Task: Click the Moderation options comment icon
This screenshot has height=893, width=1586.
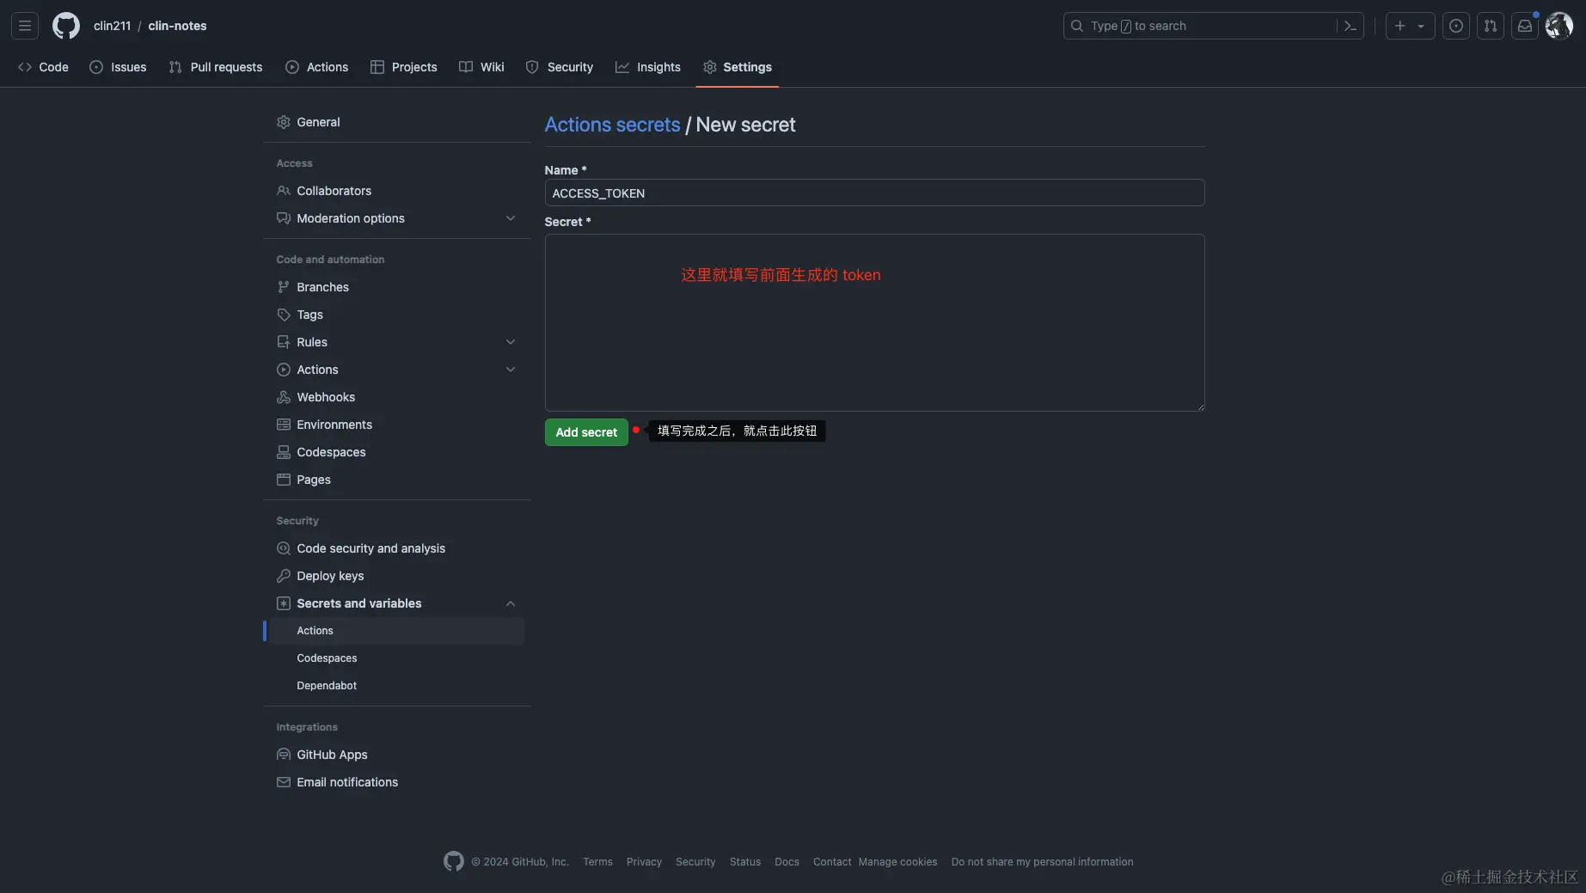Action: coord(284,218)
